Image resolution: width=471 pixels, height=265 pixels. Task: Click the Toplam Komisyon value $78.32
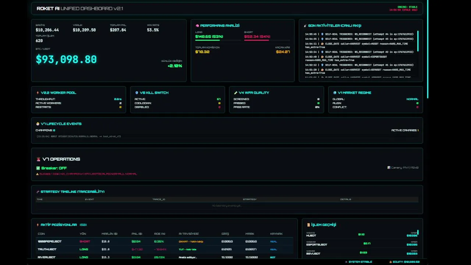(202, 52)
